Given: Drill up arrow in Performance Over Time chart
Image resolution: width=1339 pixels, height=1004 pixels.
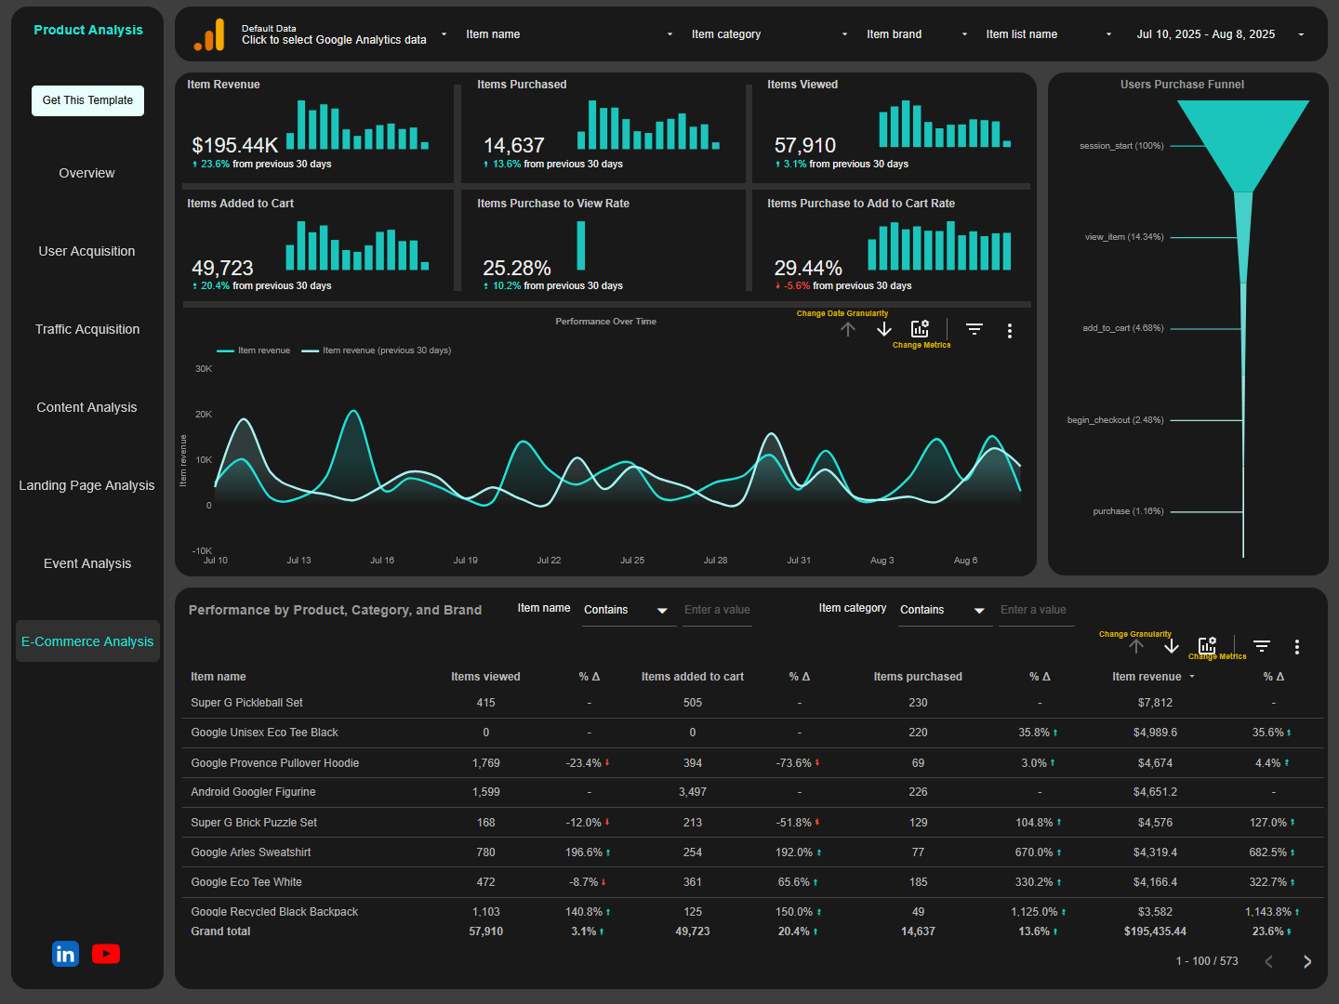Looking at the screenshot, I should pos(848,329).
